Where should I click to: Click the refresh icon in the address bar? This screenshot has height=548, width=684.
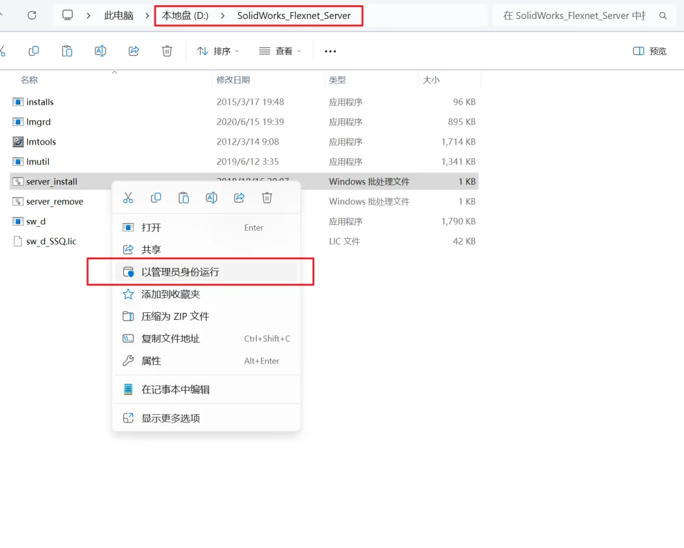point(32,16)
